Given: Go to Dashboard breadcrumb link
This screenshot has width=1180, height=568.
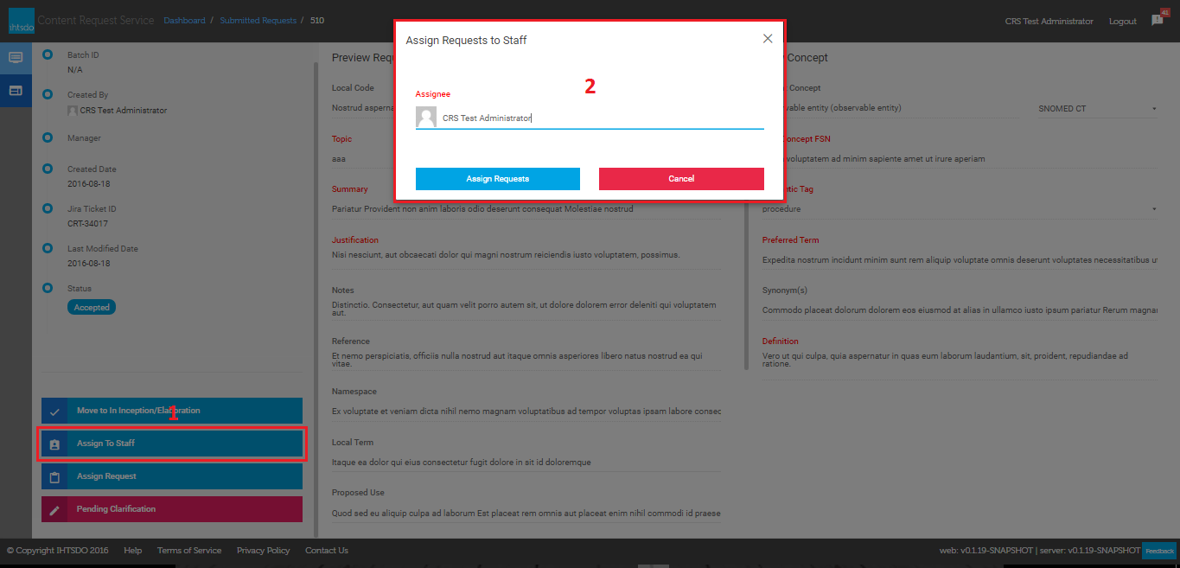Looking at the screenshot, I should [184, 21].
